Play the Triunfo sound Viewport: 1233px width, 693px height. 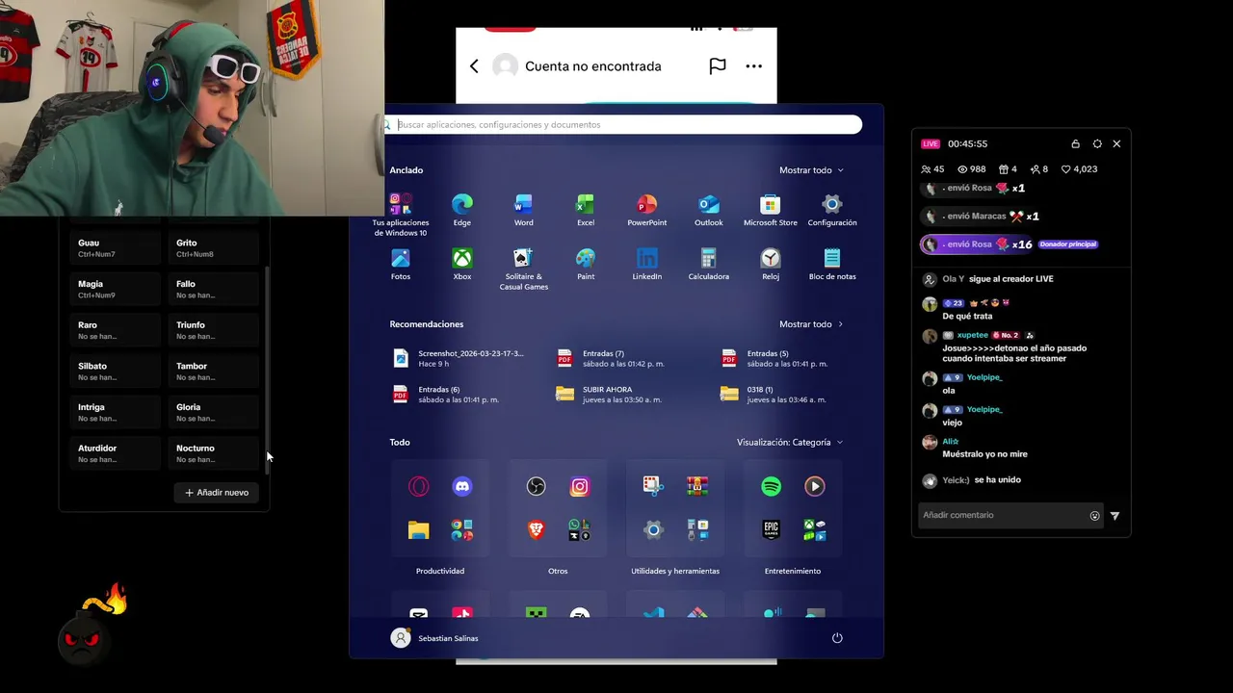tap(214, 330)
